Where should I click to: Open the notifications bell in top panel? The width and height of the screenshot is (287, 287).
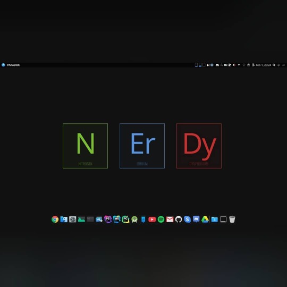point(278,65)
